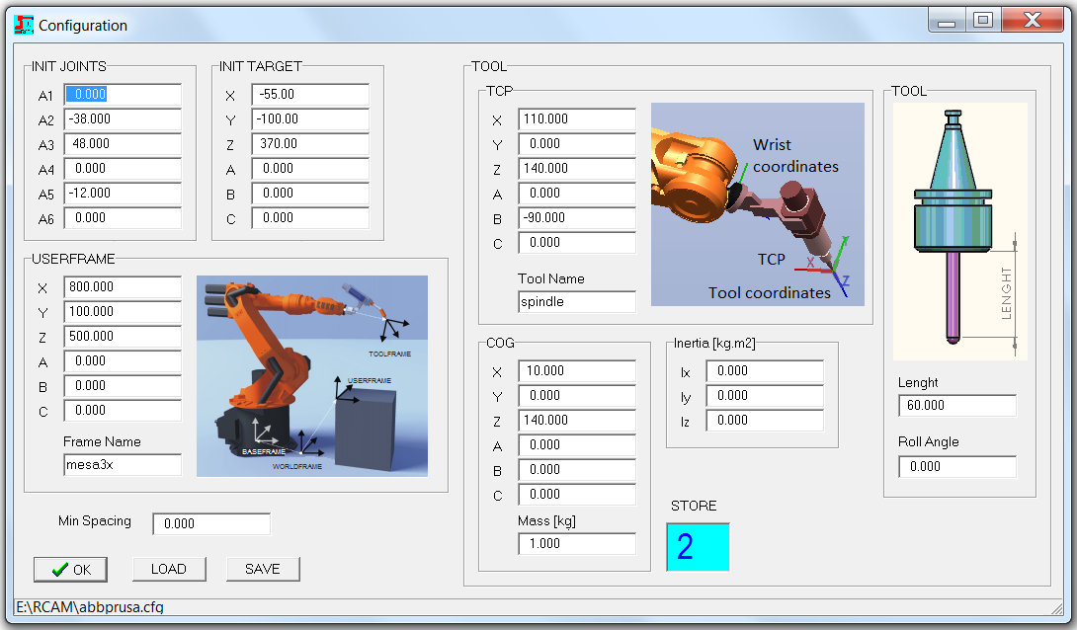Focus the Inertia Iy field
The width and height of the screenshot is (1077, 630).
(765, 396)
